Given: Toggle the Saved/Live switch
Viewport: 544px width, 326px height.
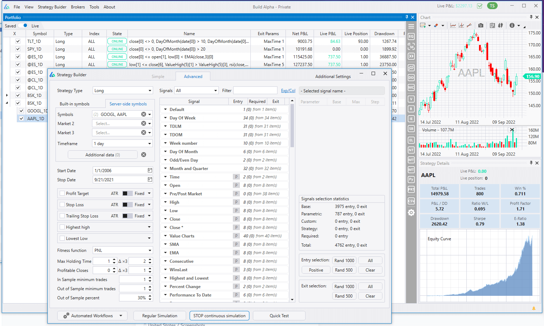Looking at the screenshot, I should point(23,26).
